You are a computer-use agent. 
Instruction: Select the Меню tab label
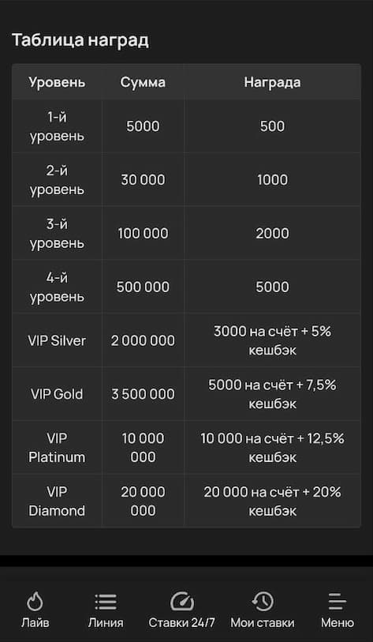(338, 623)
